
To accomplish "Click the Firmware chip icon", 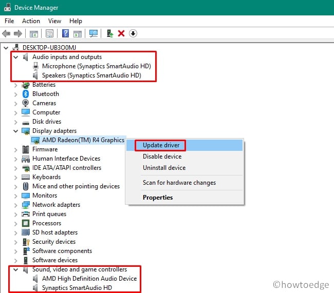I will [x=26, y=149].
